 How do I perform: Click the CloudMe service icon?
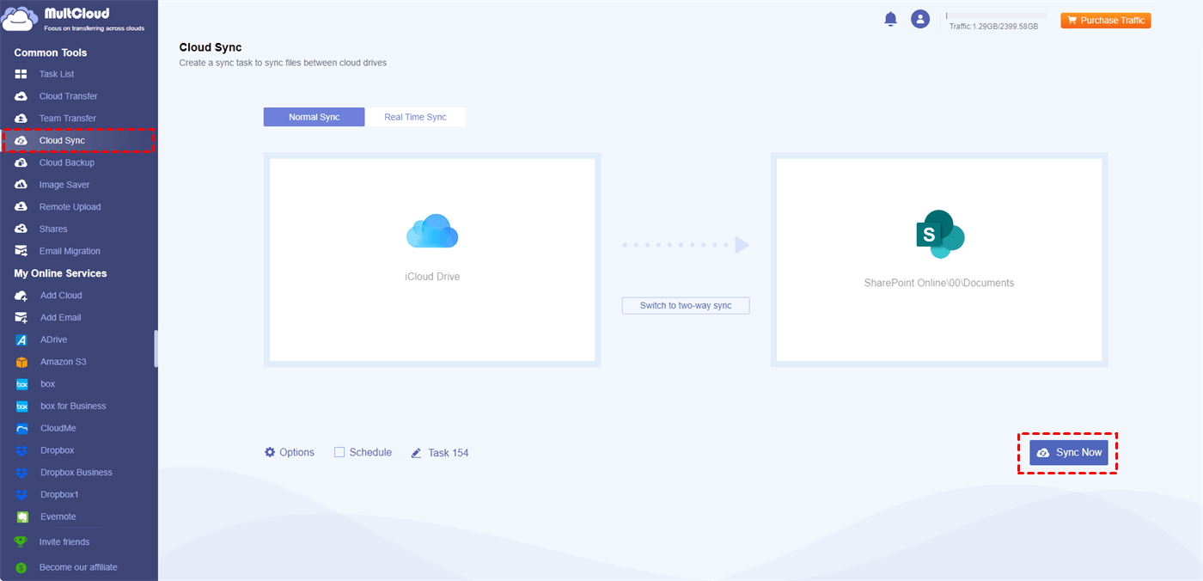pos(21,428)
